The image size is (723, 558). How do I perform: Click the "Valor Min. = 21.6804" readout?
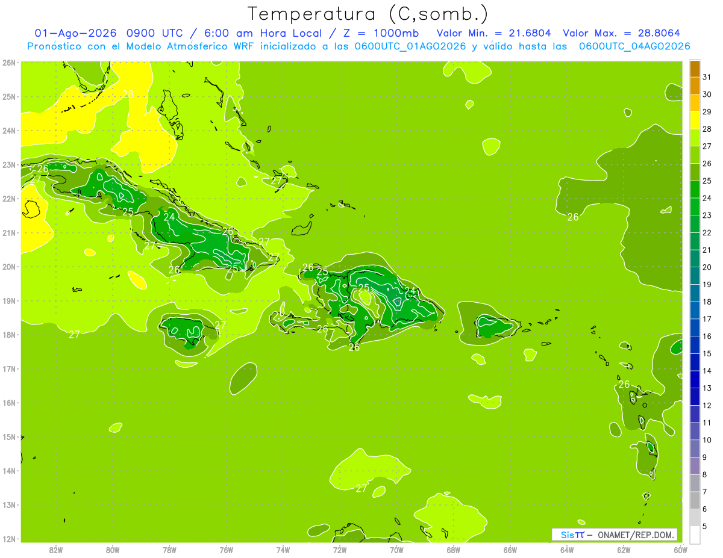tap(494, 33)
